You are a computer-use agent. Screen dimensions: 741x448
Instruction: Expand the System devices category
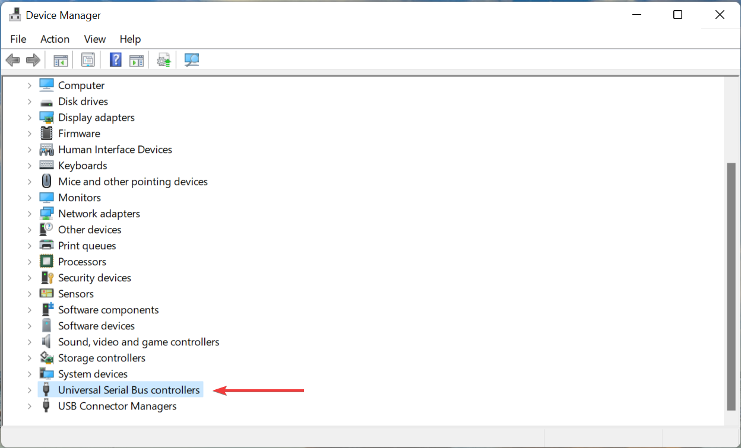[x=29, y=374]
